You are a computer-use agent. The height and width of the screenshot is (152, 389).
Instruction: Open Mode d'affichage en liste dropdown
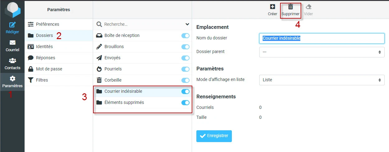click(322, 80)
